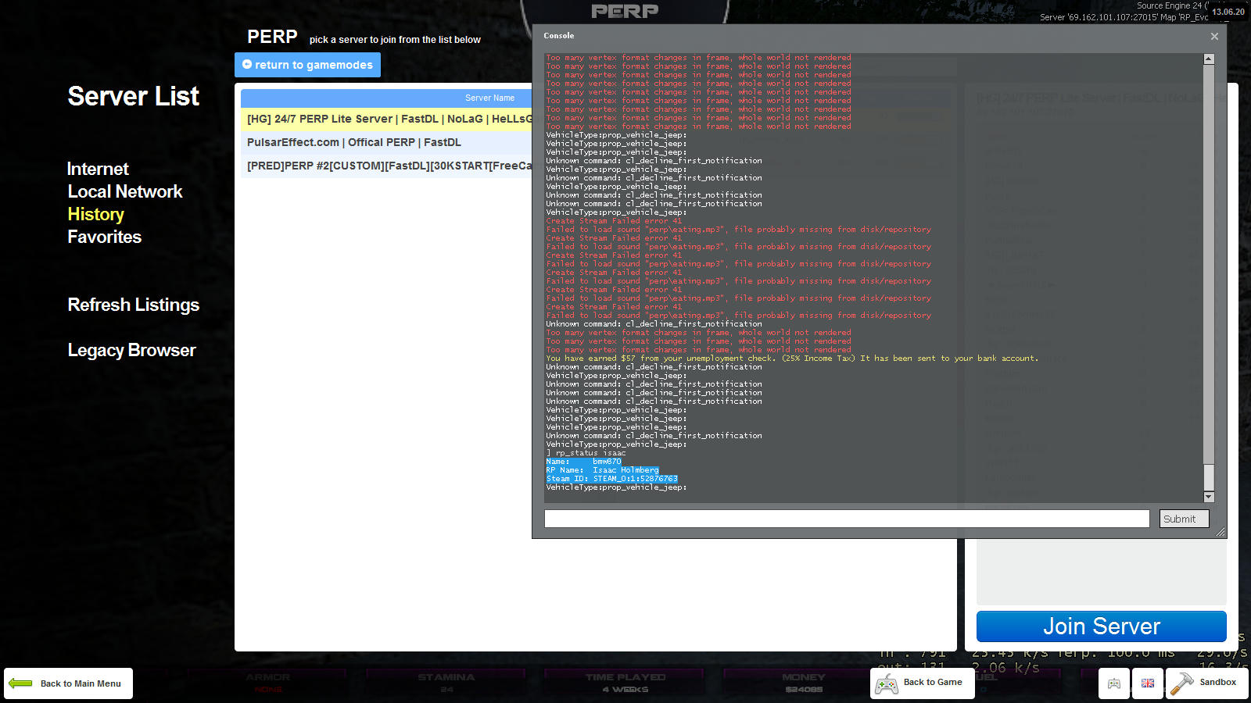This screenshot has width=1251, height=703.
Task: Refresh the server listings
Action: tap(134, 305)
